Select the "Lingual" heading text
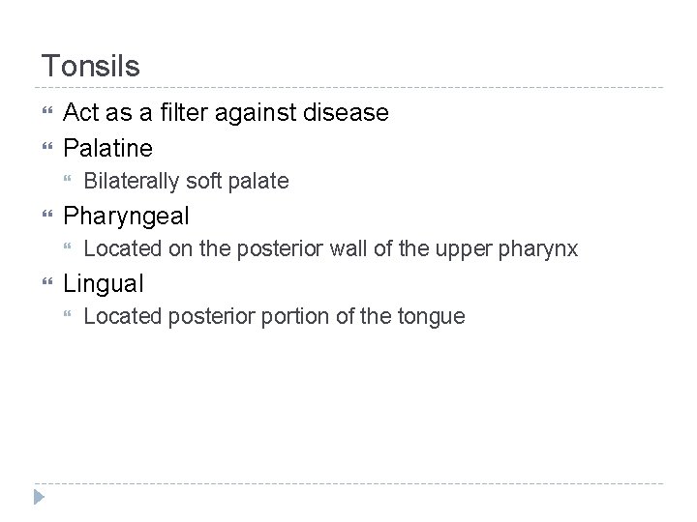 coord(103,284)
